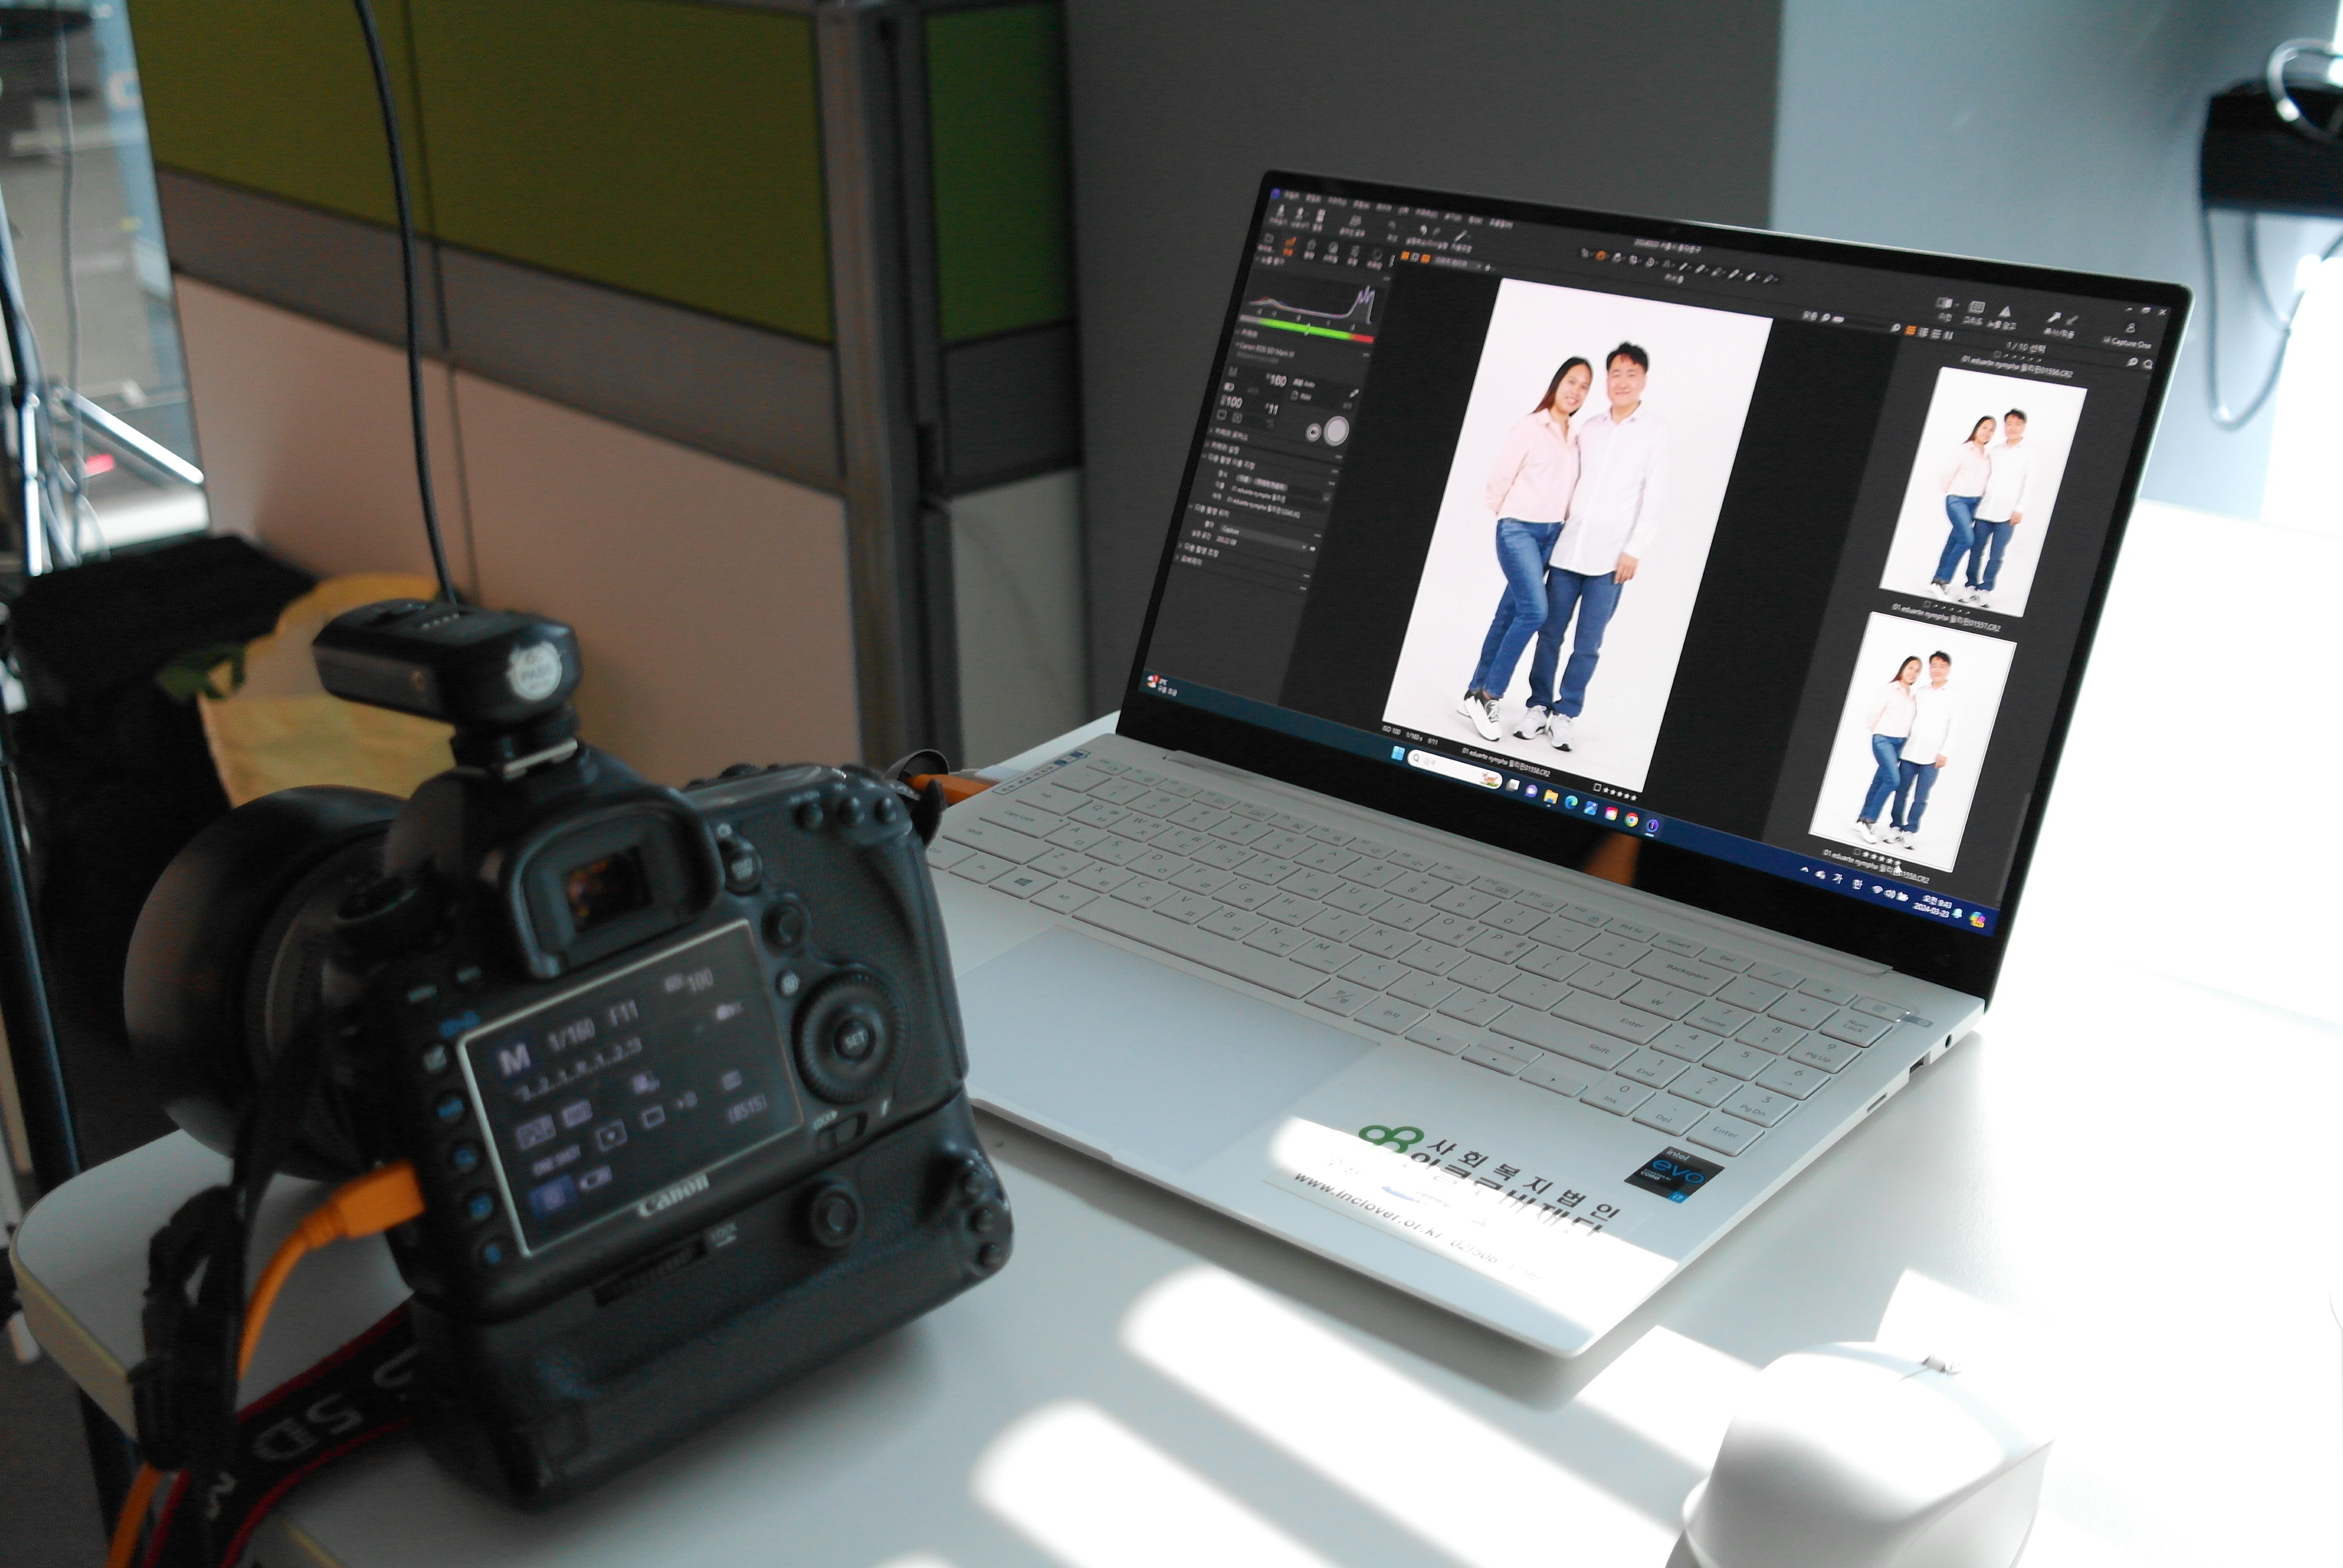2343x1568 pixels.
Task: Switch to Capture One taskbar icon
Action: tap(1652, 826)
